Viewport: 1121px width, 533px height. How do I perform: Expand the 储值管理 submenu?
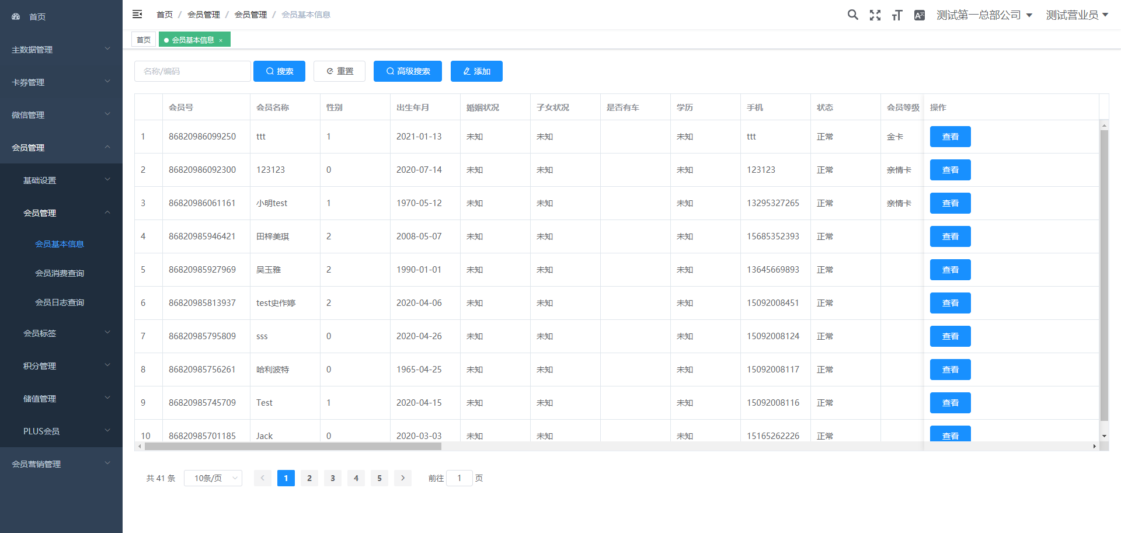pos(61,398)
